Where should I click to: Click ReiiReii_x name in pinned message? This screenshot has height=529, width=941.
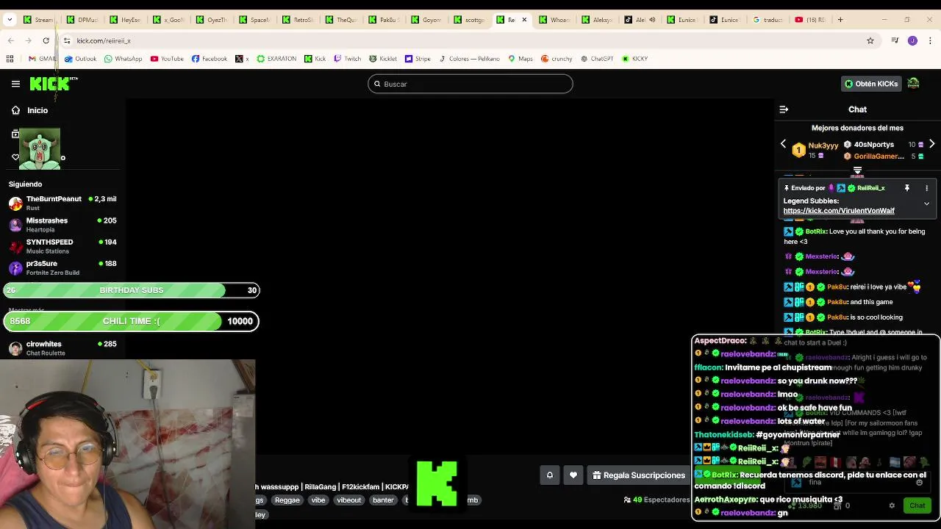point(870,188)
